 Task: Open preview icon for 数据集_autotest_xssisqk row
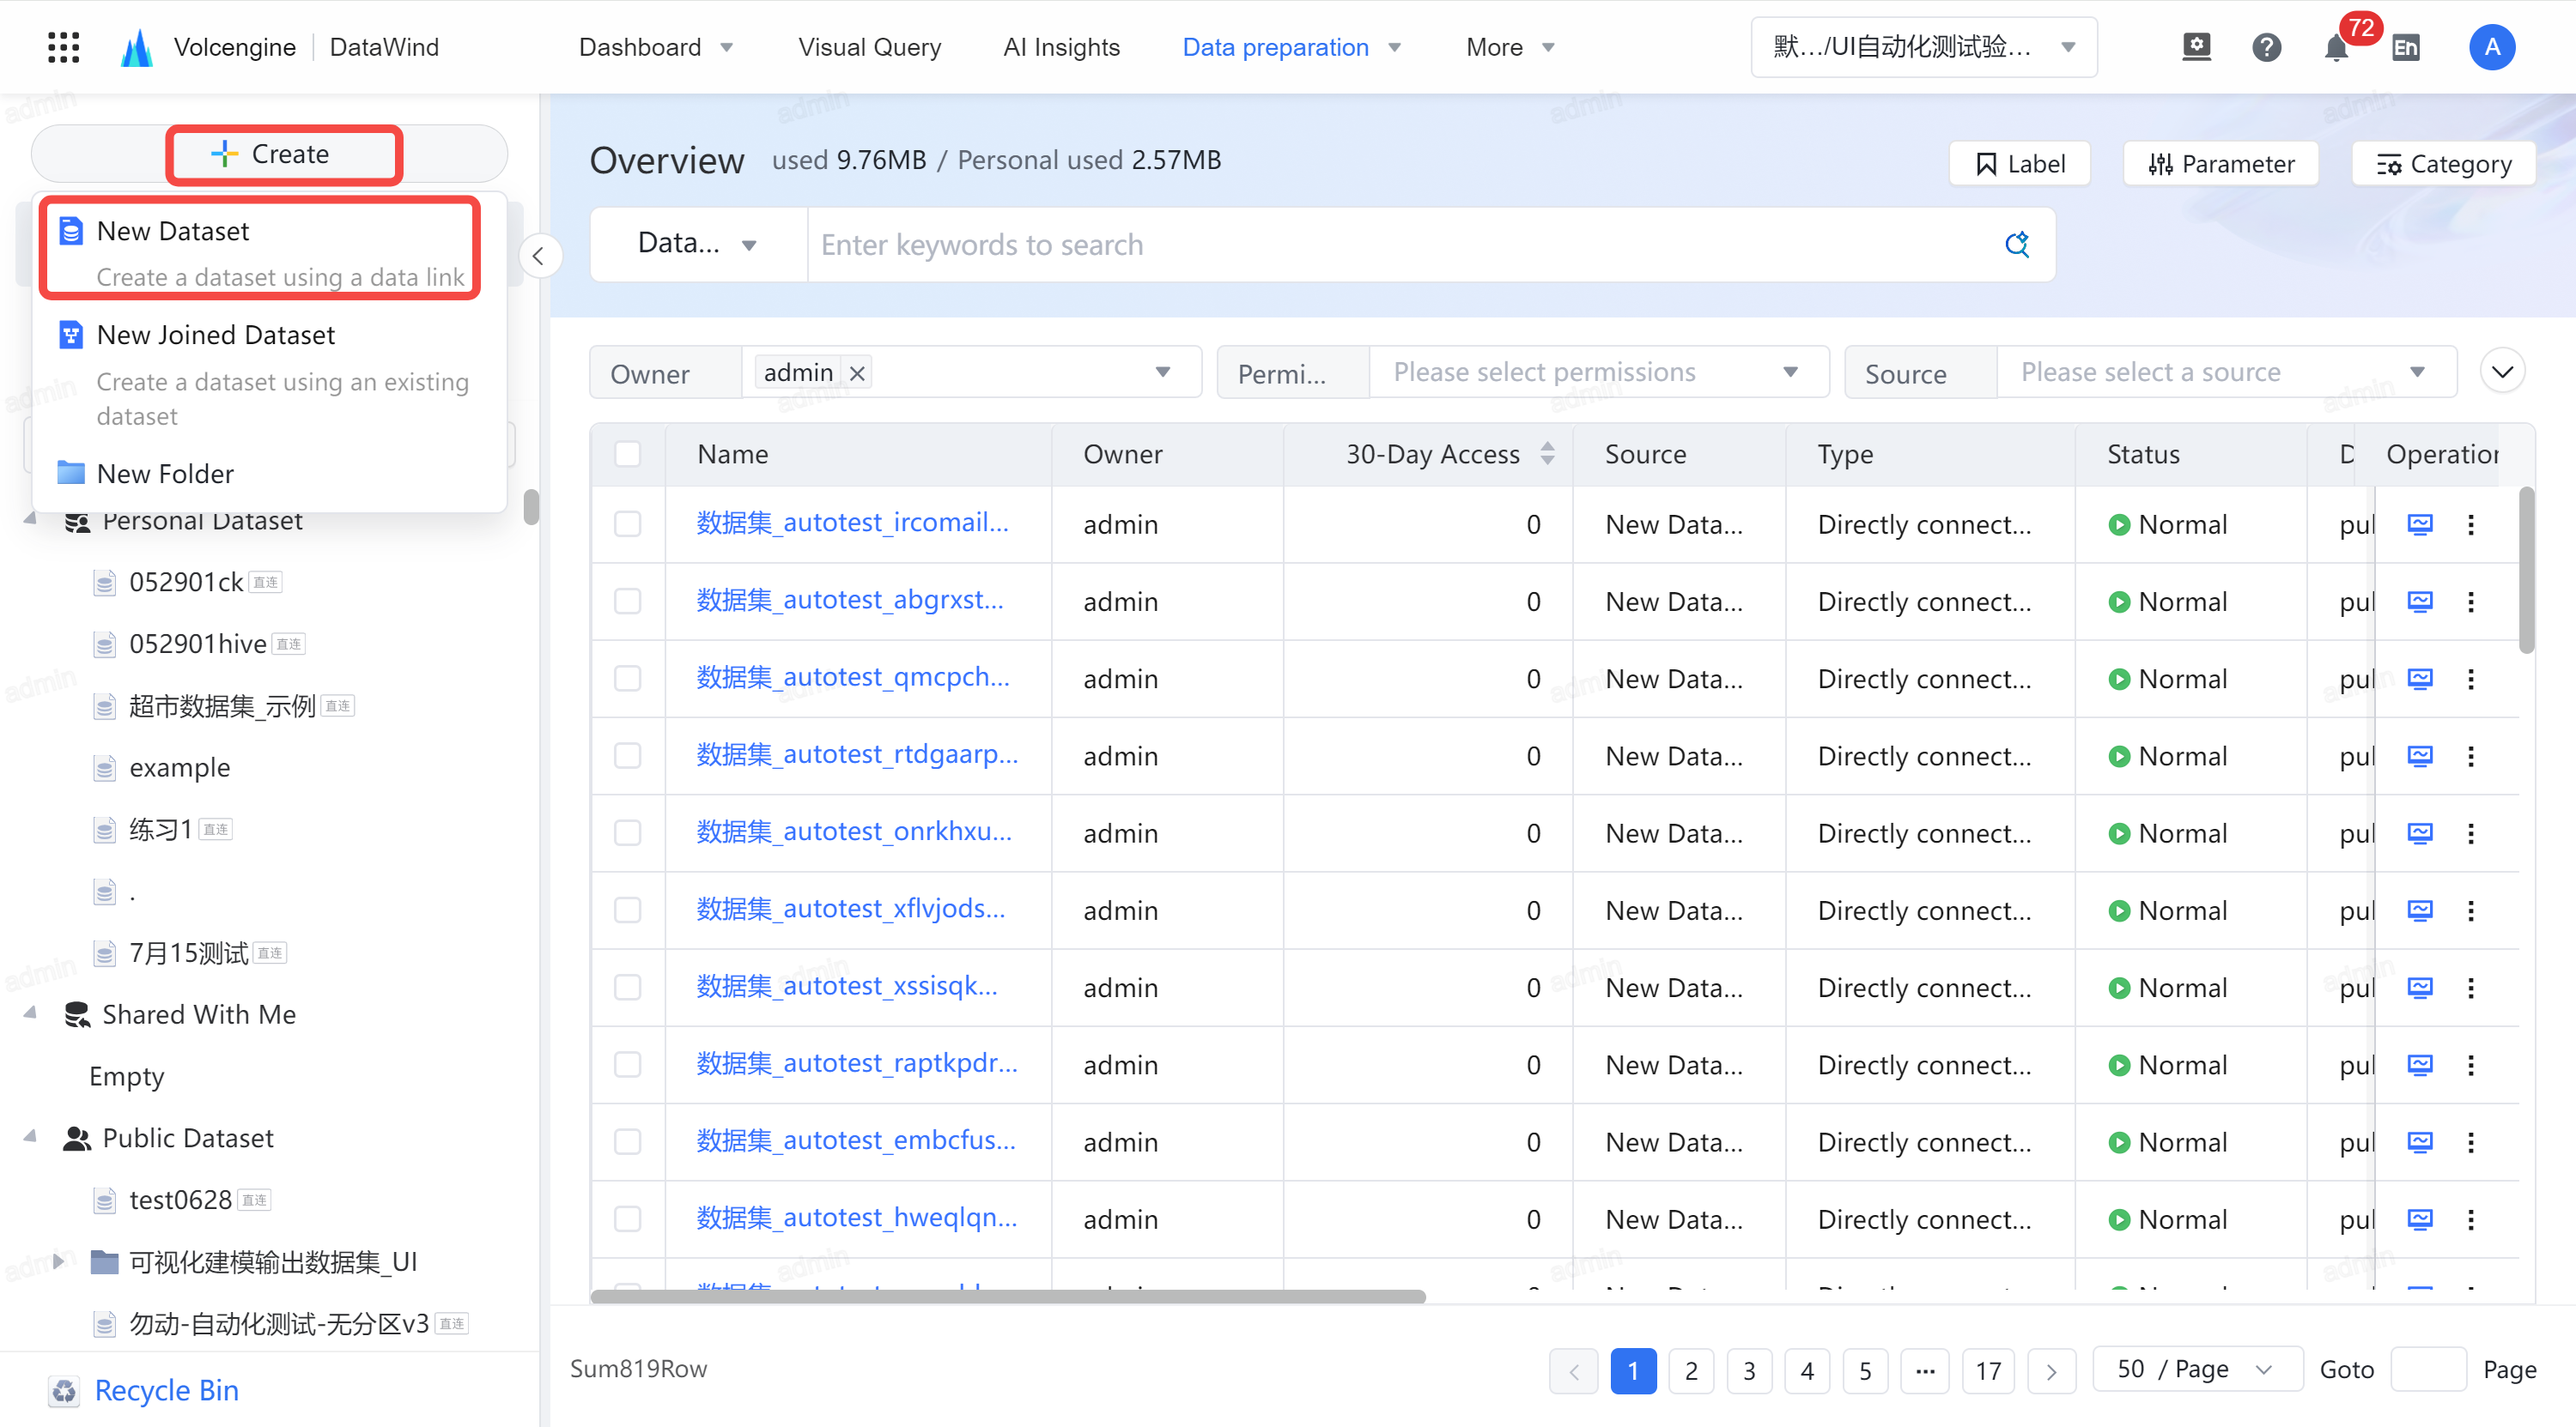(2419, 988)
